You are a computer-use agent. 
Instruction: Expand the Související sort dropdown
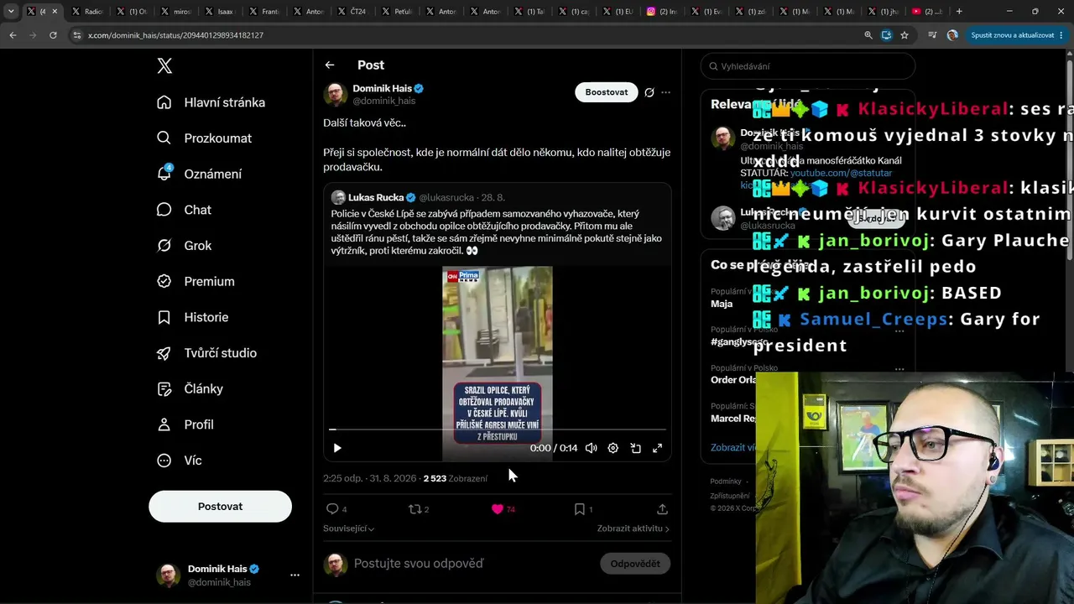point(348,528)
